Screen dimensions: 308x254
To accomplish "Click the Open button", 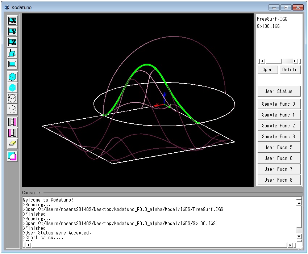I will point(267,69).
